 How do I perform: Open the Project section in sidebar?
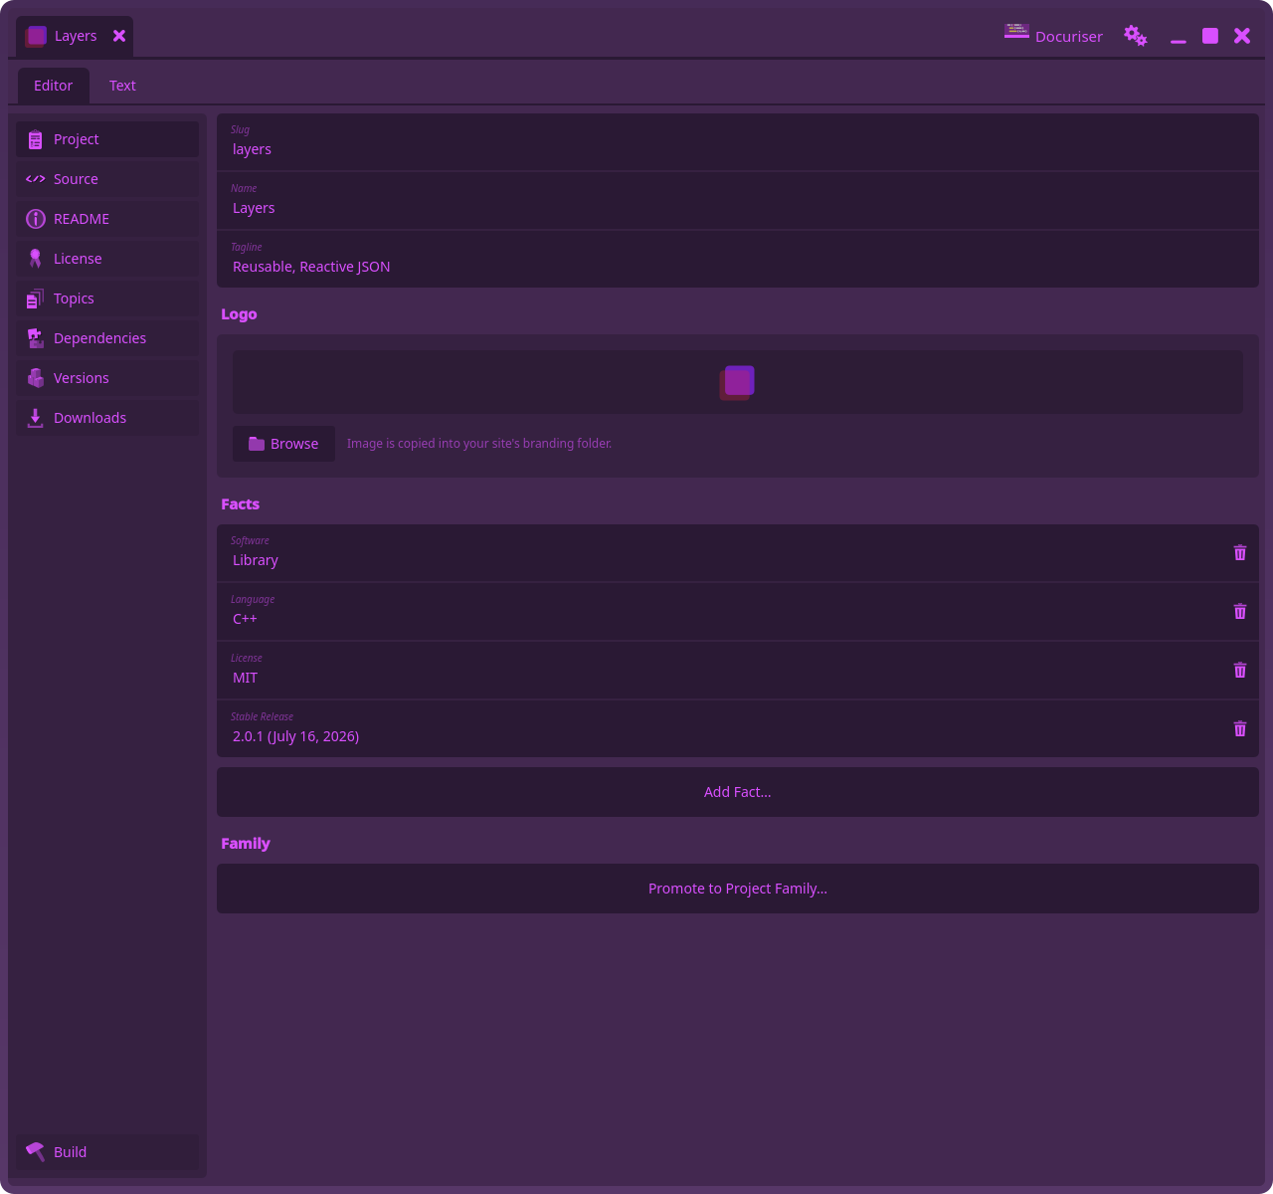pos(107,139)
